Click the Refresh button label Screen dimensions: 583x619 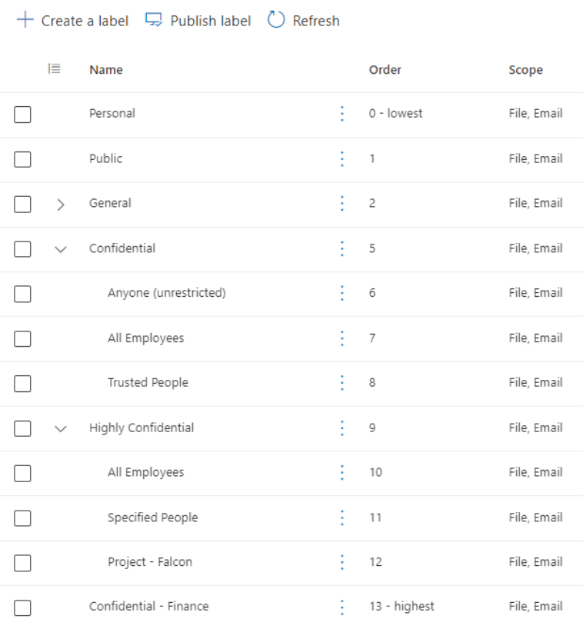[x=315, y=21]
